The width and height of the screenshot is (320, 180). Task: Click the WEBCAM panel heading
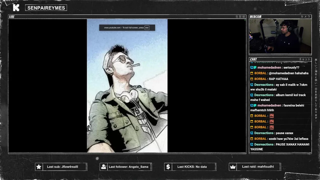255,17
